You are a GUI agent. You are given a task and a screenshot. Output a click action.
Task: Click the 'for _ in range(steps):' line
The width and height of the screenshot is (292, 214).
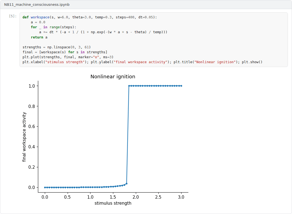click(x=54, y=27)
